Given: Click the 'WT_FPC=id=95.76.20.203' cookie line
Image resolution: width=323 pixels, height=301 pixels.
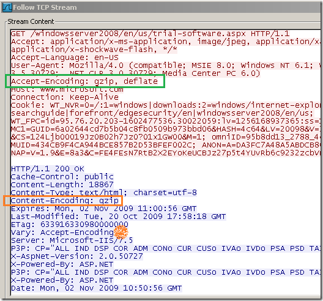Looking at the screenshot, I should coord(166,121).
